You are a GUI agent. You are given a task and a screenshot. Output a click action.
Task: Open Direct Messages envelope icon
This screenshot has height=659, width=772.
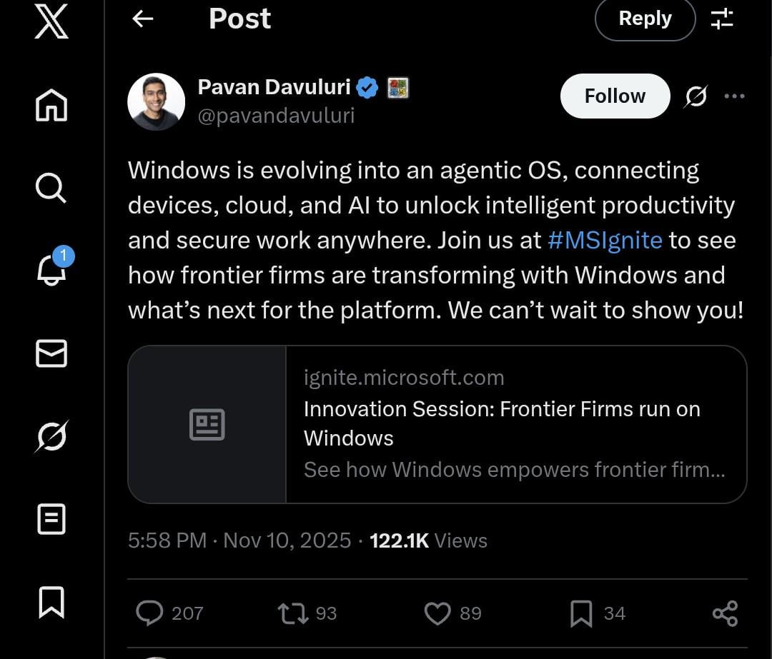point(51,353)
